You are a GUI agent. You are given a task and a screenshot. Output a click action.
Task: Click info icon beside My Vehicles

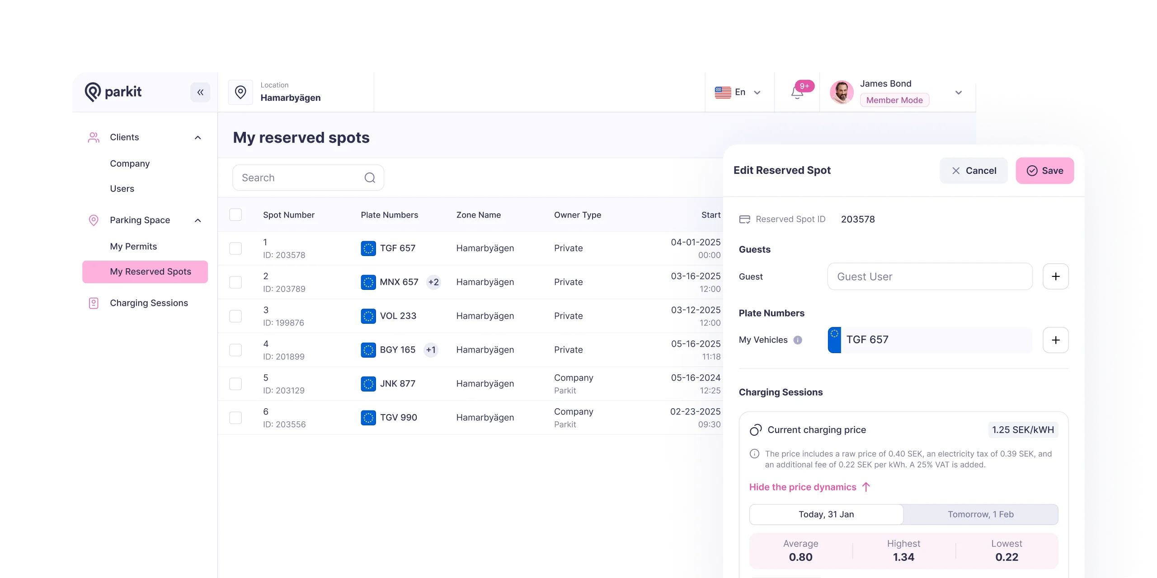point(798,340)
